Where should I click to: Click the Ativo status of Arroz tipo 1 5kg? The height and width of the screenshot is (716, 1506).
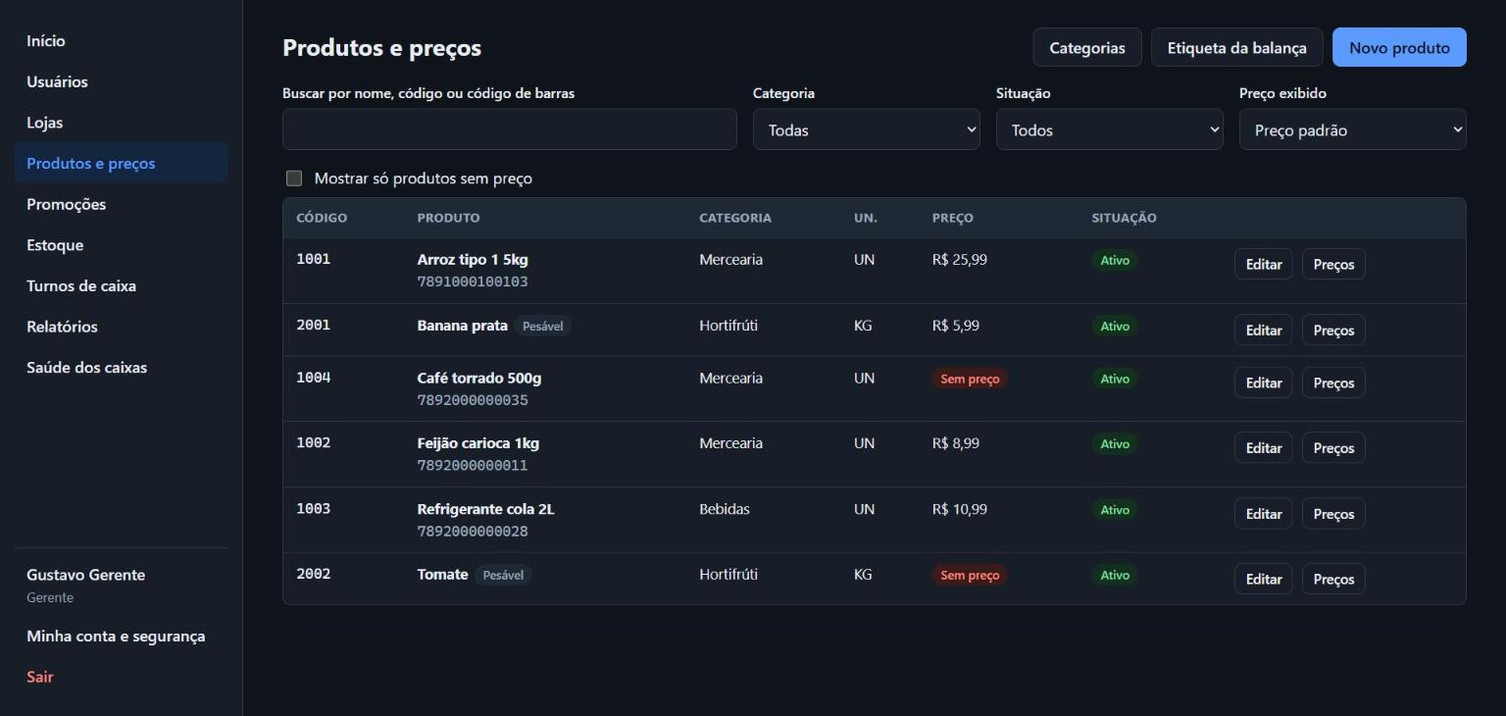point(1115,260)
